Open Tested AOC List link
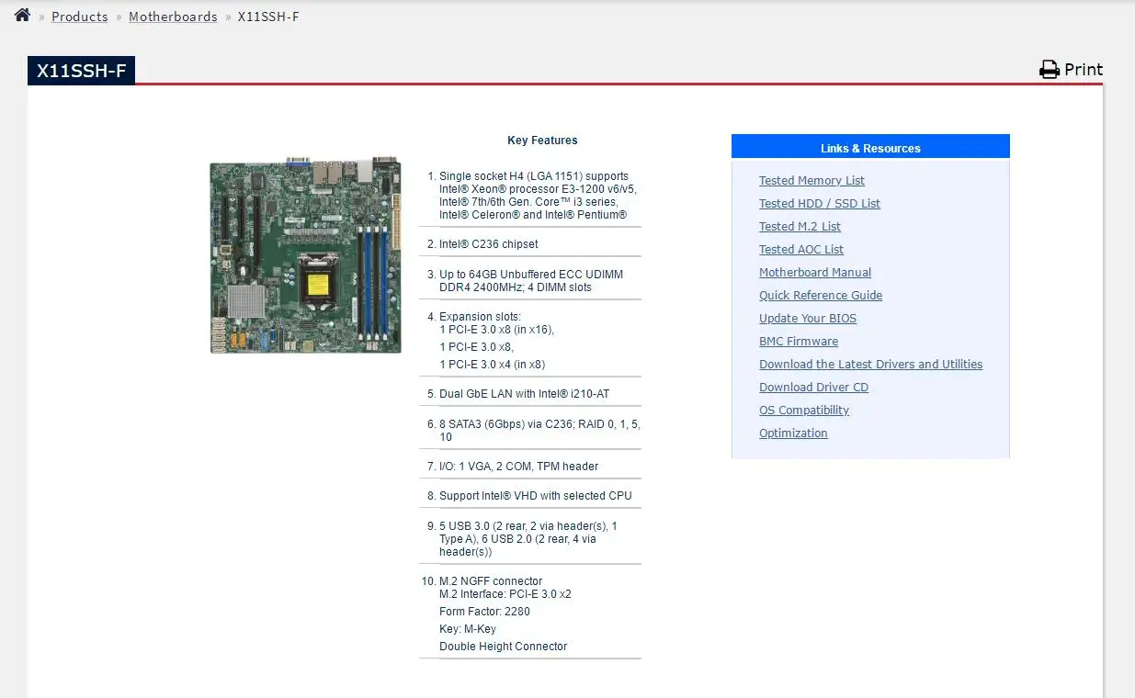This screenshot has height=698, width=1135. click(801, 250)
